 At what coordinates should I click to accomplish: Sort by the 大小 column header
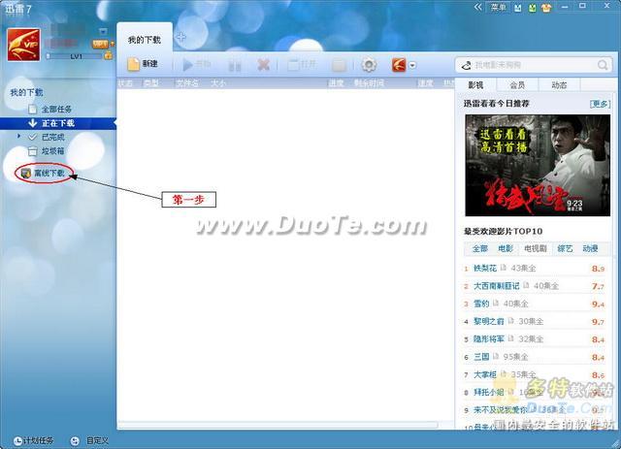pos(217,83)
